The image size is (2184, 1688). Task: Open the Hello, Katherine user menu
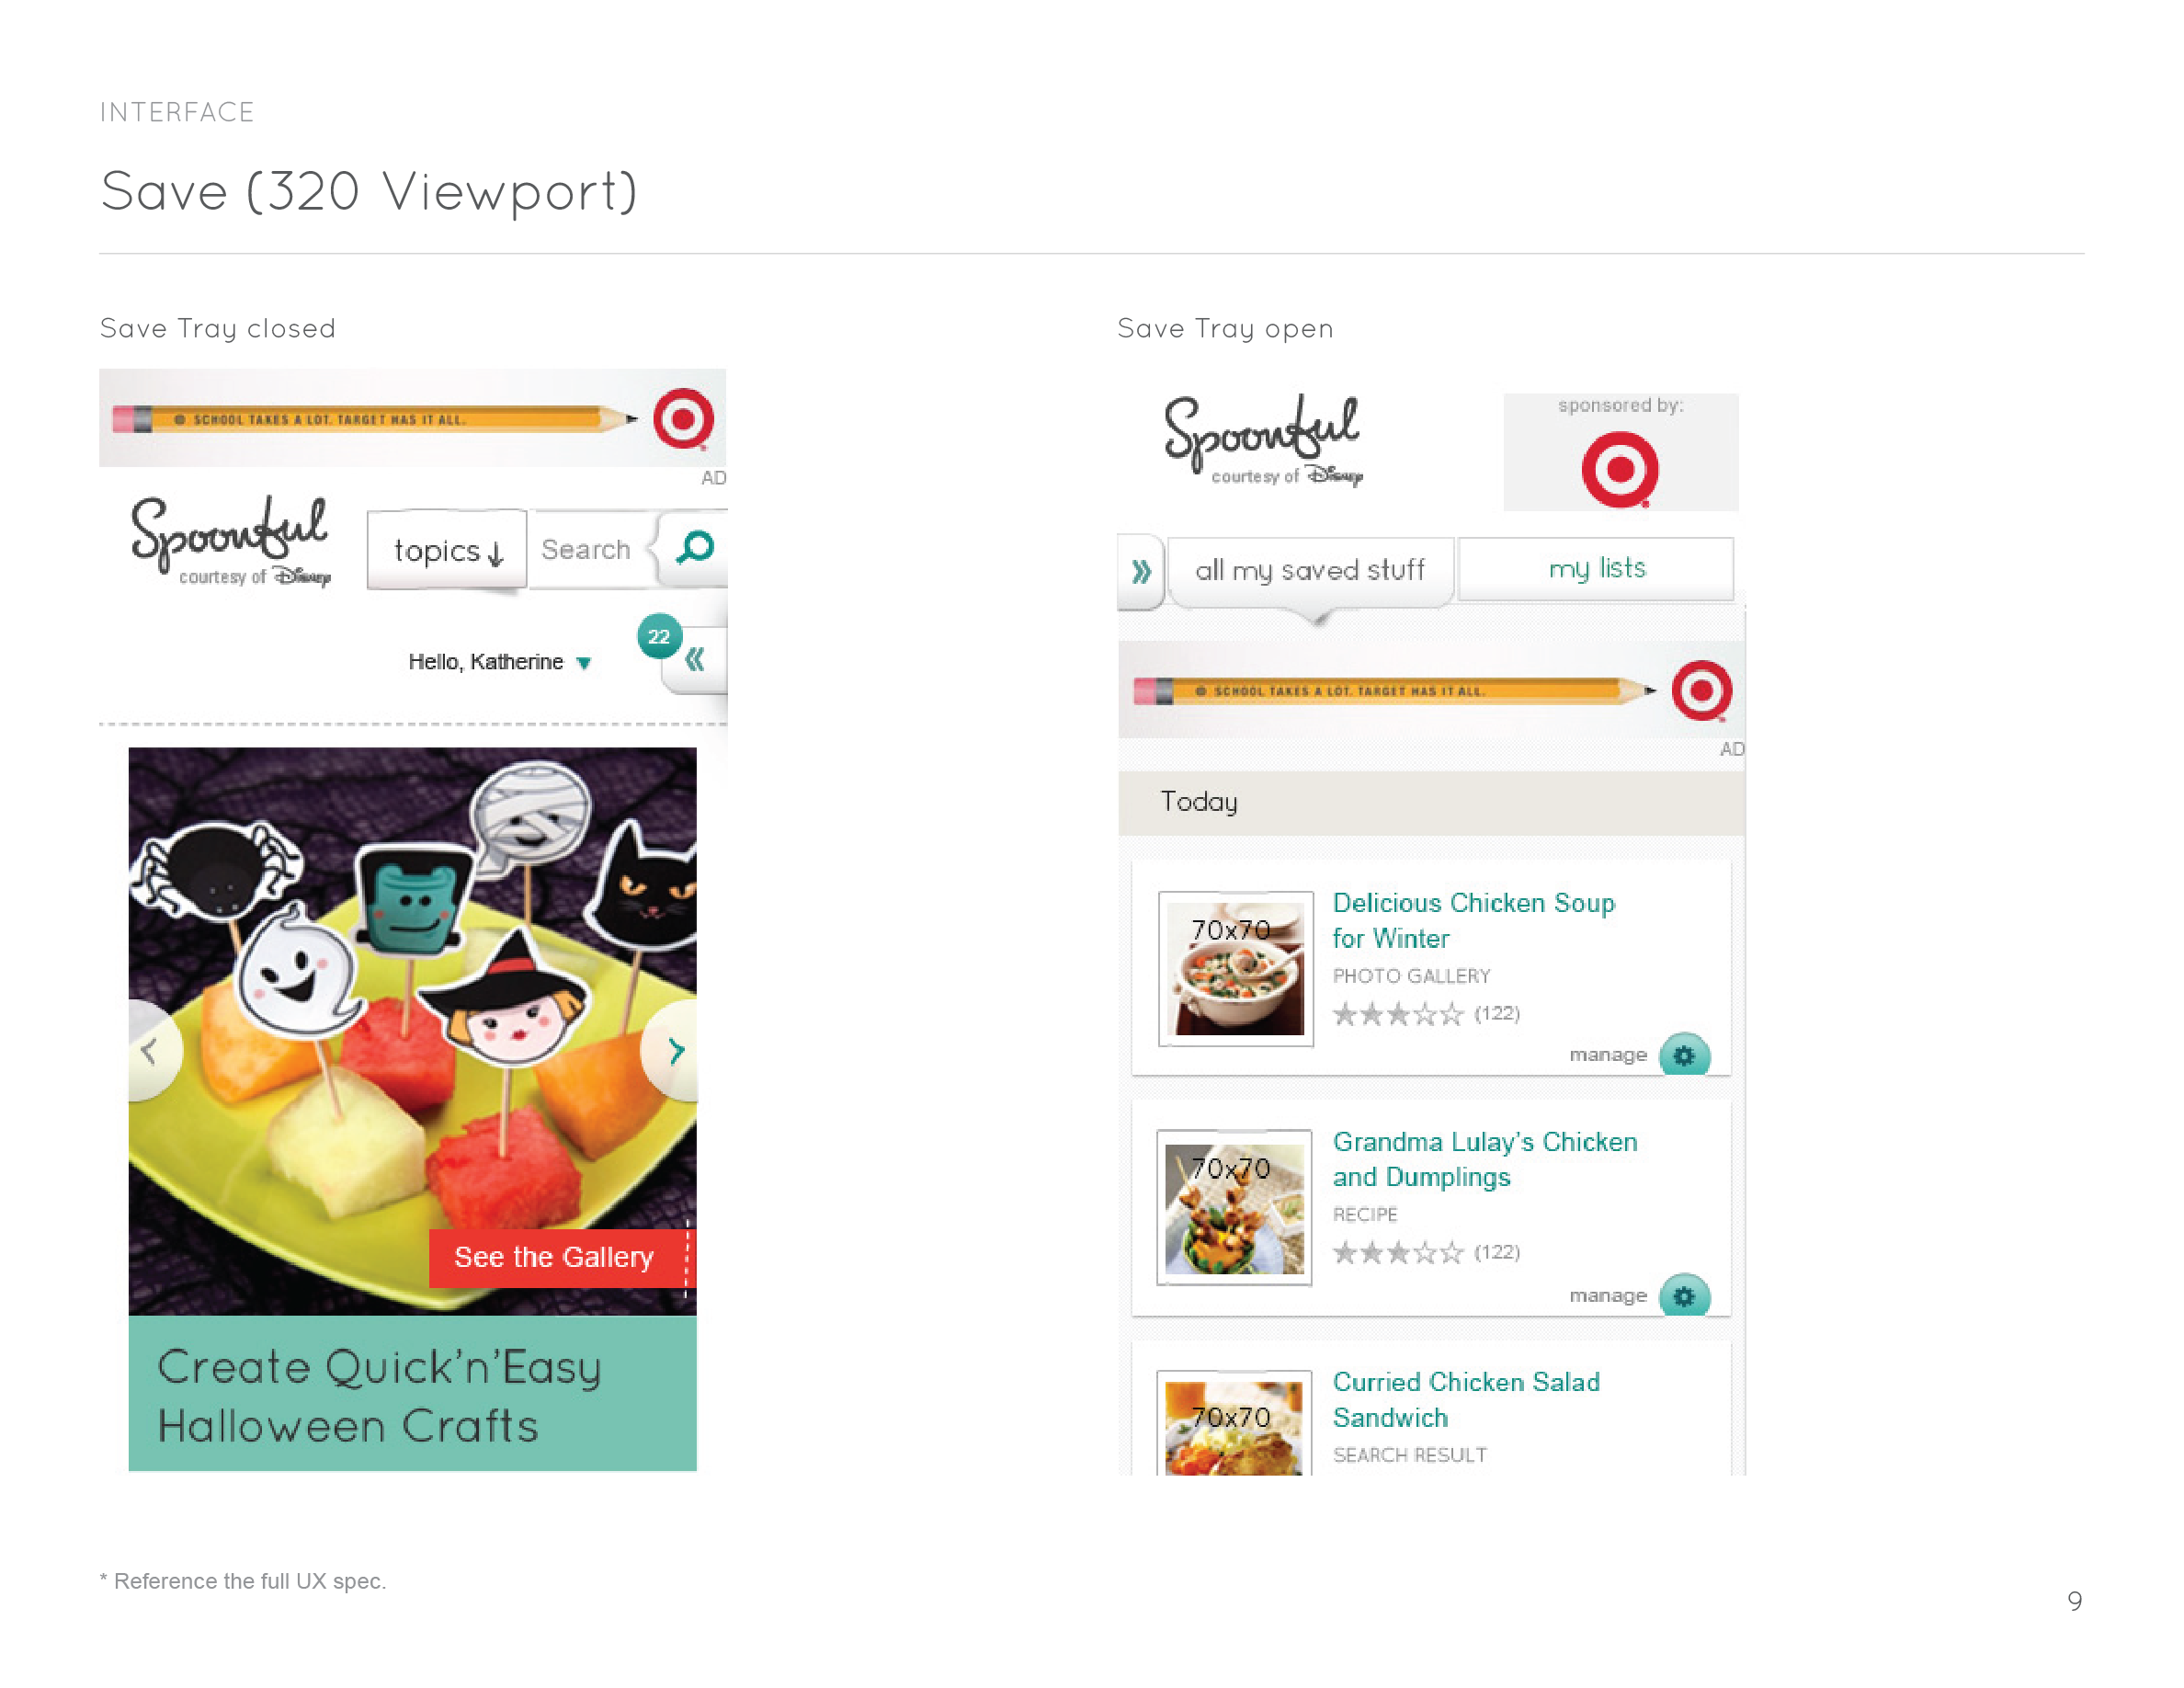[499, 662]
